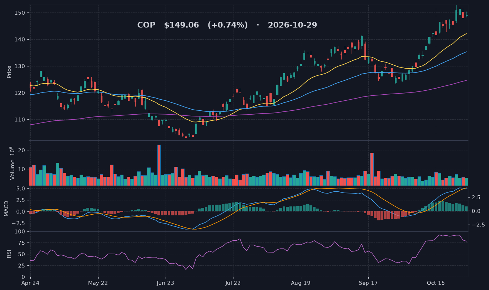Image resolution: width=489 pixels, height=290 pixels.
Task: Select the 140 tick on the Price axis
Action: tap(20, 39)
